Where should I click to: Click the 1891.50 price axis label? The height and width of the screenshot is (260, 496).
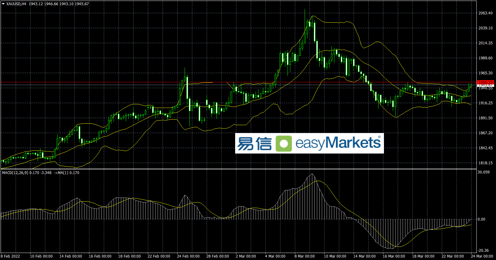(x=486, y=118)
